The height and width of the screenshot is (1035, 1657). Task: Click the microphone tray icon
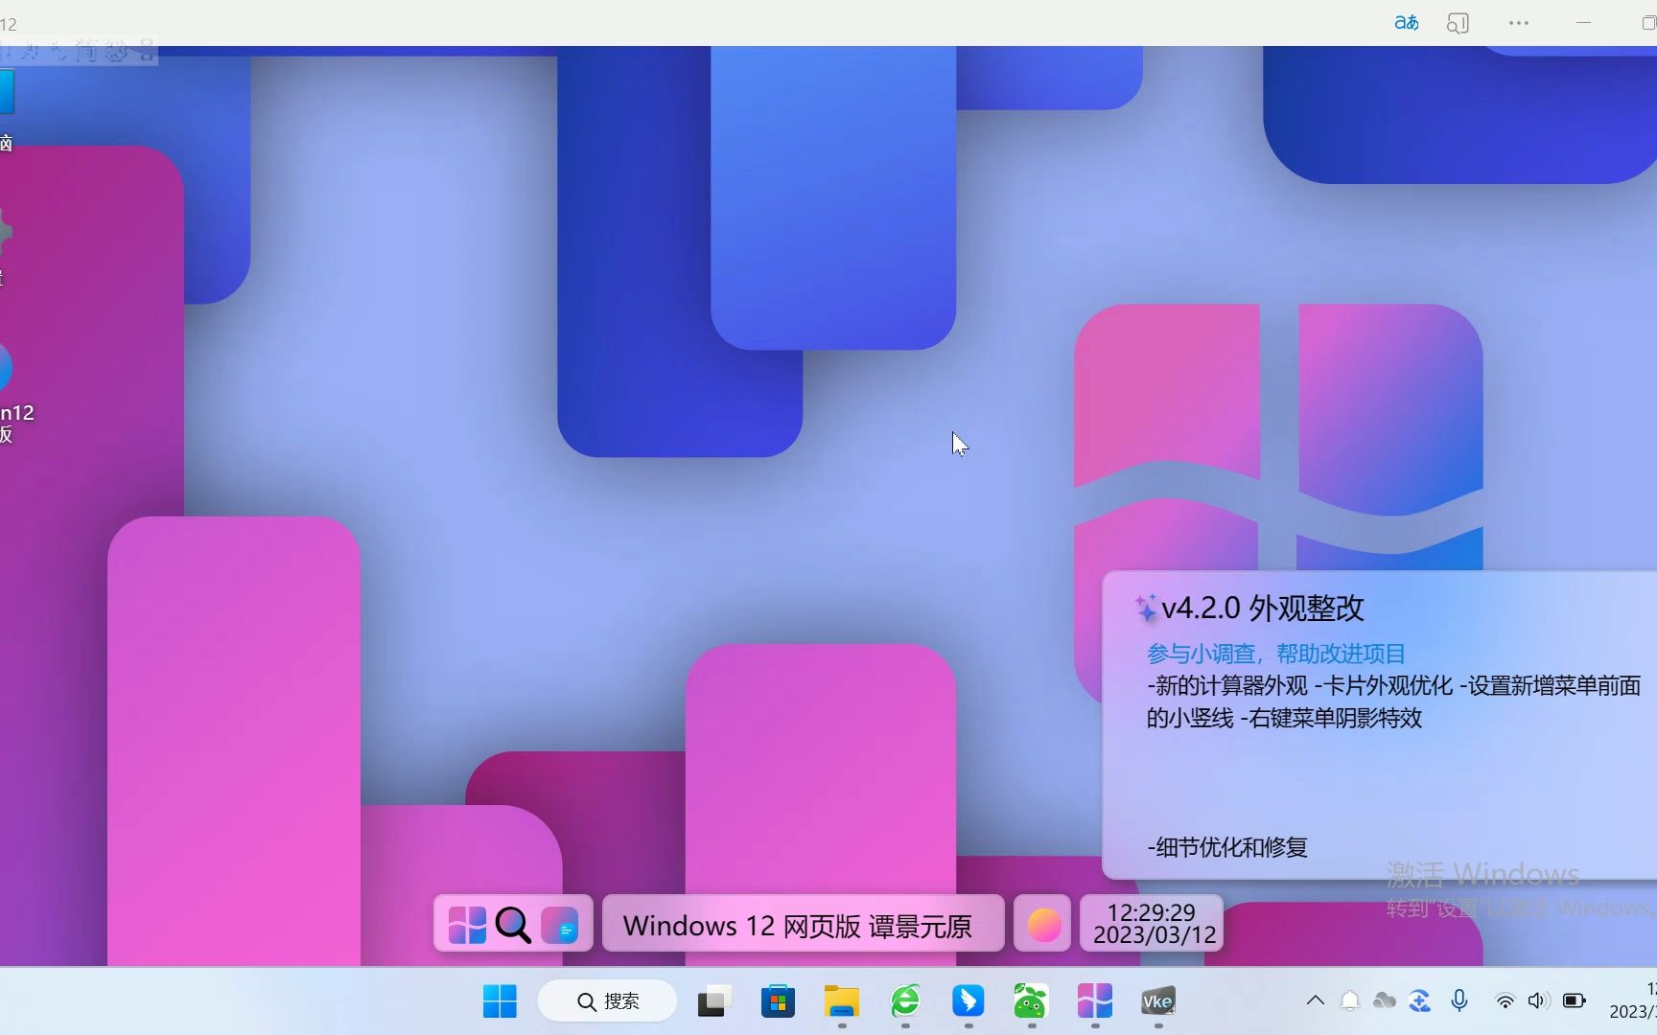click(1459, 1001)
